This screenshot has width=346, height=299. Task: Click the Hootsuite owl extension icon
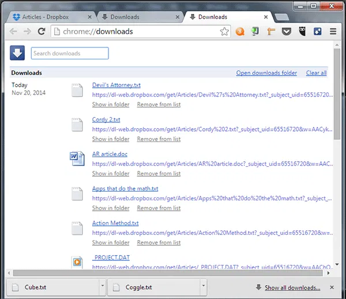[302, 32]
